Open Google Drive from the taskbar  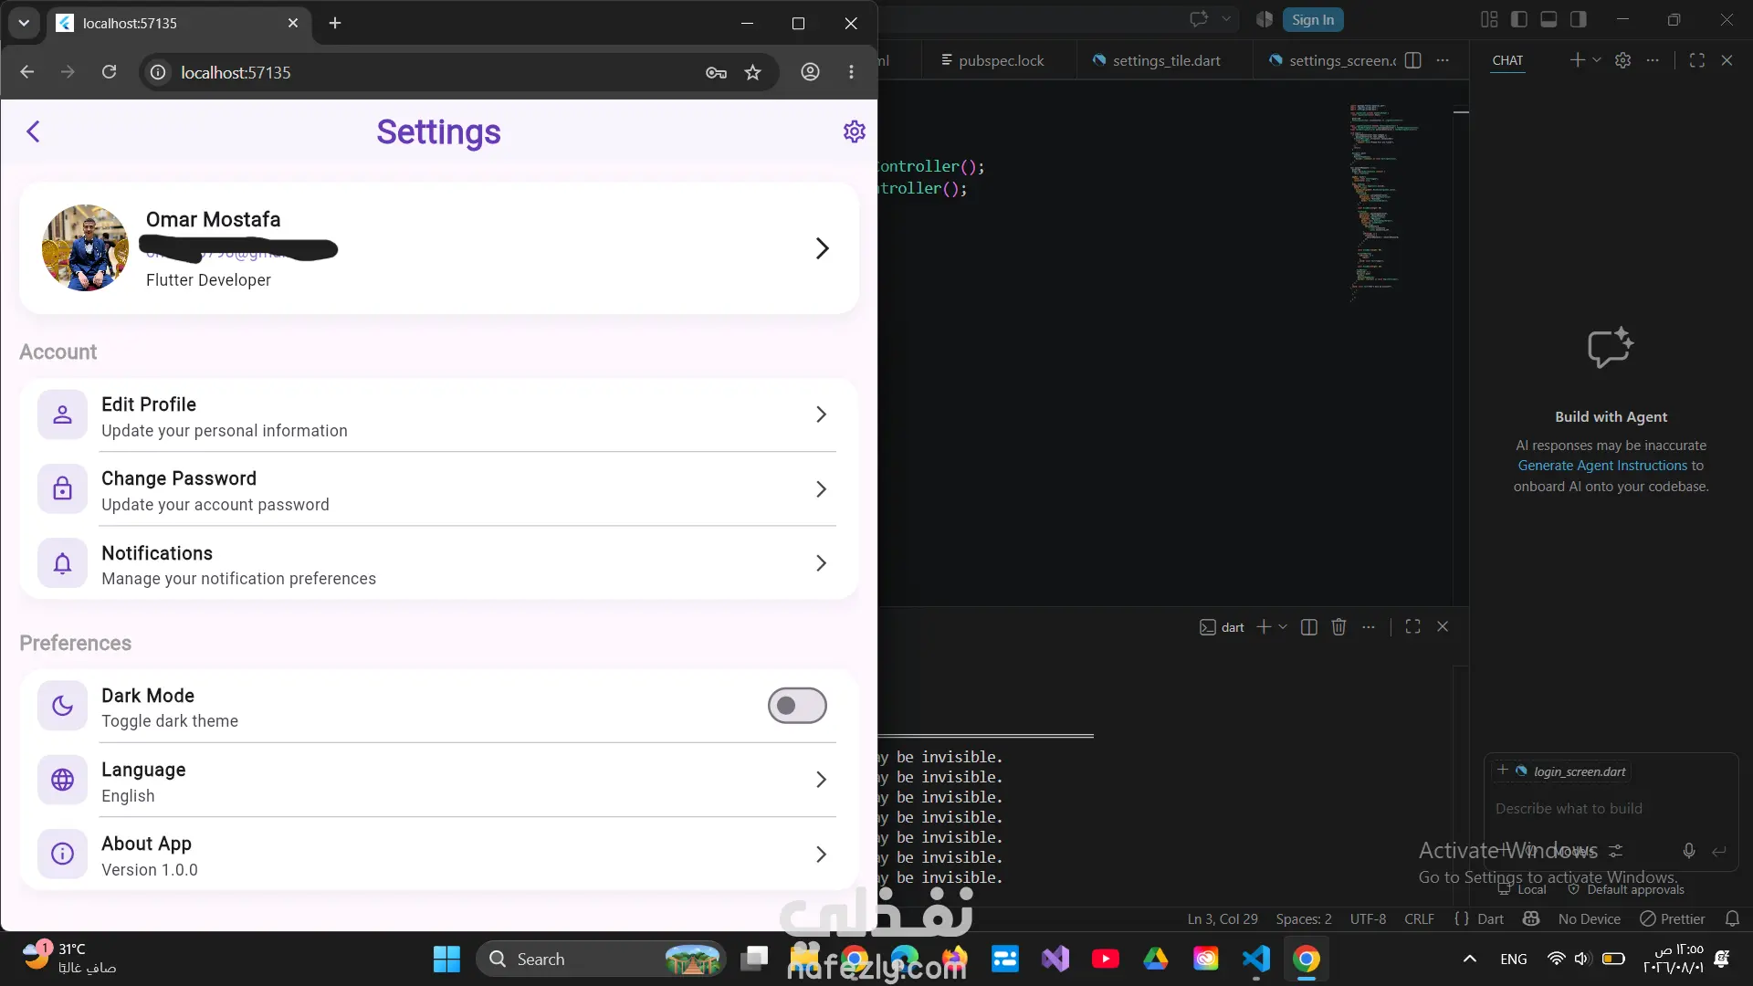(x=1155, y=959)
